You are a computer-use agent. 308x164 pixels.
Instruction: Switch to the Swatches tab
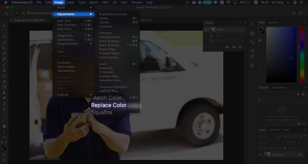pyautogui.click(x=273, y=23)
